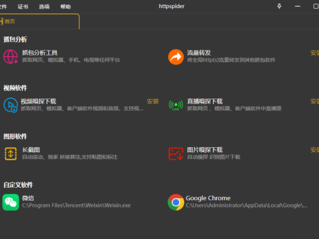319x239 pixels.
Task: Select the 流量转发 title
Action: pos(199,53)
